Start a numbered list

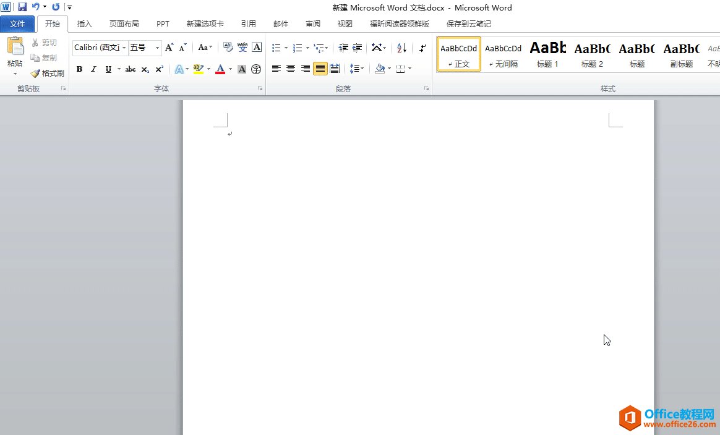tap(298, 48)
